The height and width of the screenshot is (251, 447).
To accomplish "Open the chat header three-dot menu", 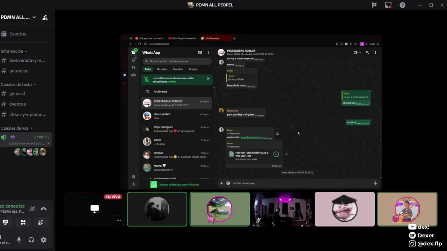I will pos(376,53).
